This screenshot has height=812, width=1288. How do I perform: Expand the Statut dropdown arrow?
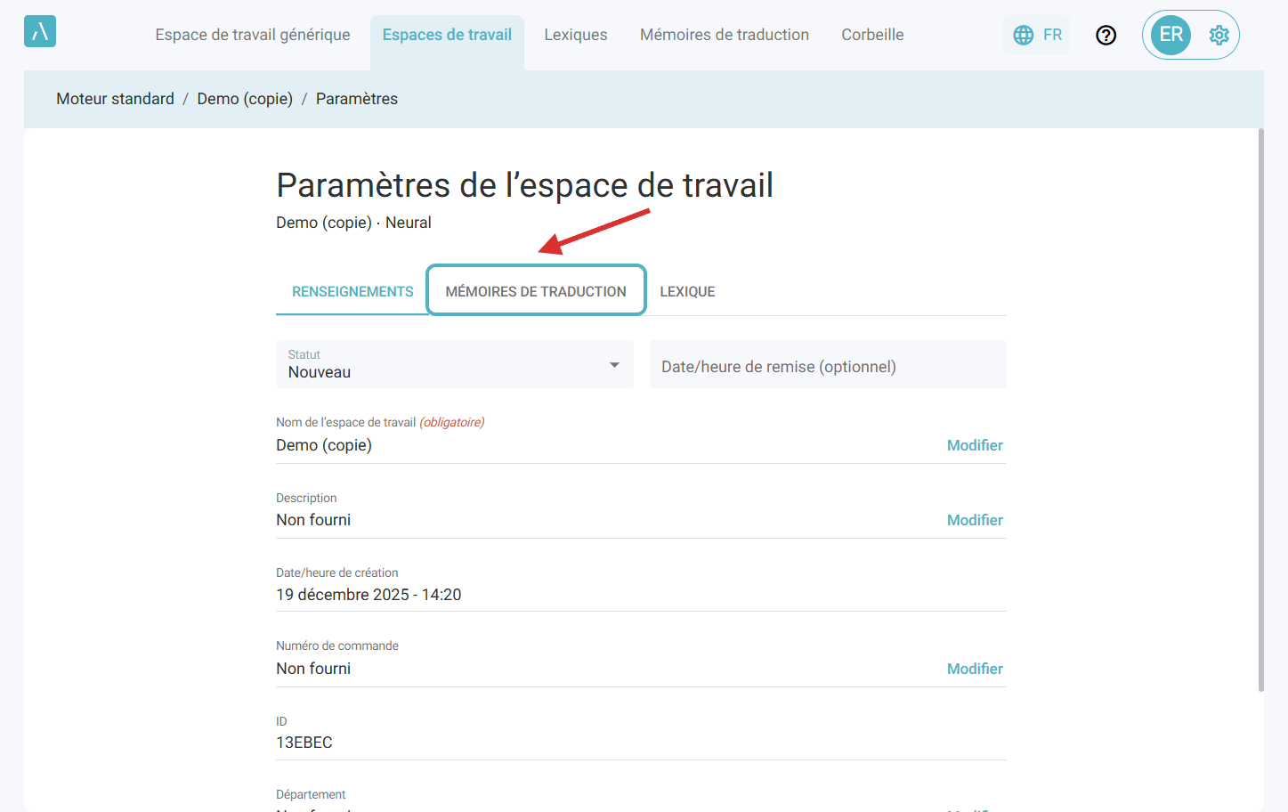[614, 365]
